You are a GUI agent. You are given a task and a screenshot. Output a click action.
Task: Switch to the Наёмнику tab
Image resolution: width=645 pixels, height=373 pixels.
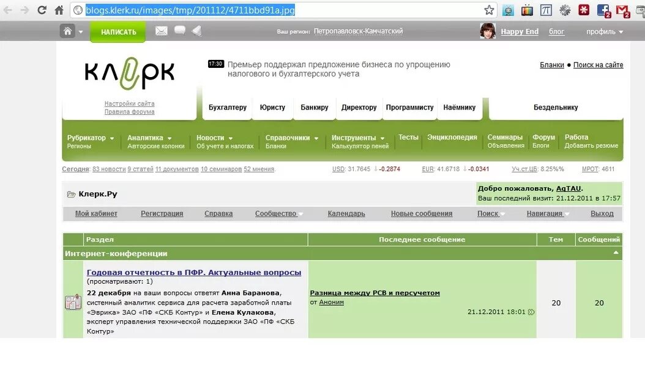tap(460, 108)
